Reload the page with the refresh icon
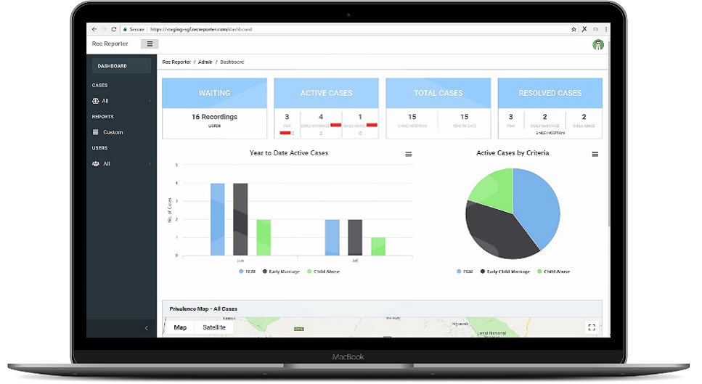The image size is (702, 384). [x=114, y=29]
